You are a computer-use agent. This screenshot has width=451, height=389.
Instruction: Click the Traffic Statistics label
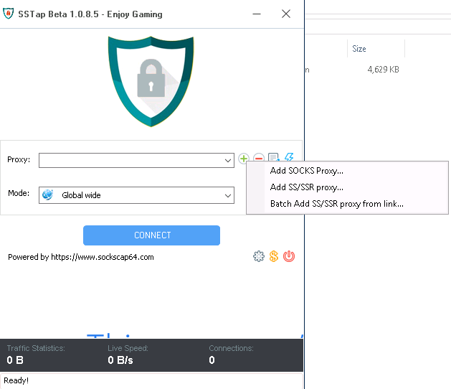tap(36, 348)
